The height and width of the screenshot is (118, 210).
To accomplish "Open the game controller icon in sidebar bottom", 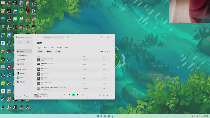I will (x=27, y=96).
